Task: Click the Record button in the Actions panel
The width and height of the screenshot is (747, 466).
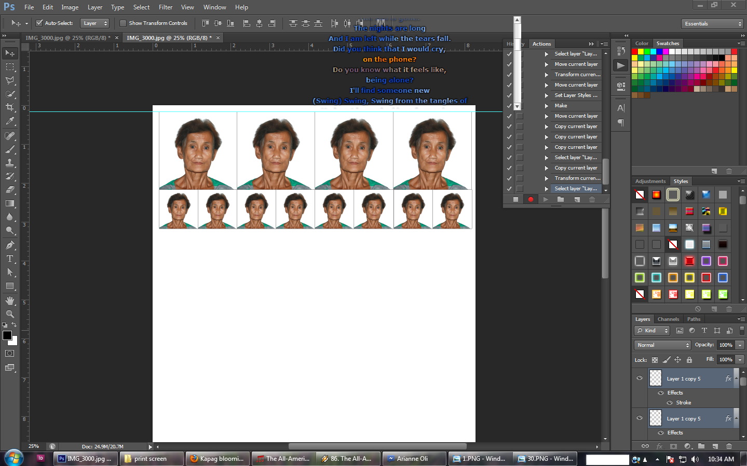Action: pos(531,199)
